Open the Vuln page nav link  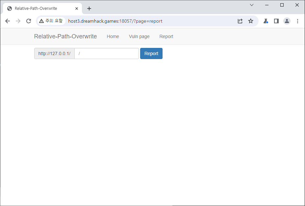pyautogui.click(x=139, y=36)
